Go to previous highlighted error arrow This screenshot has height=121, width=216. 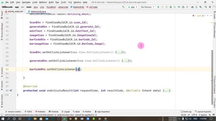click(208, 16)
